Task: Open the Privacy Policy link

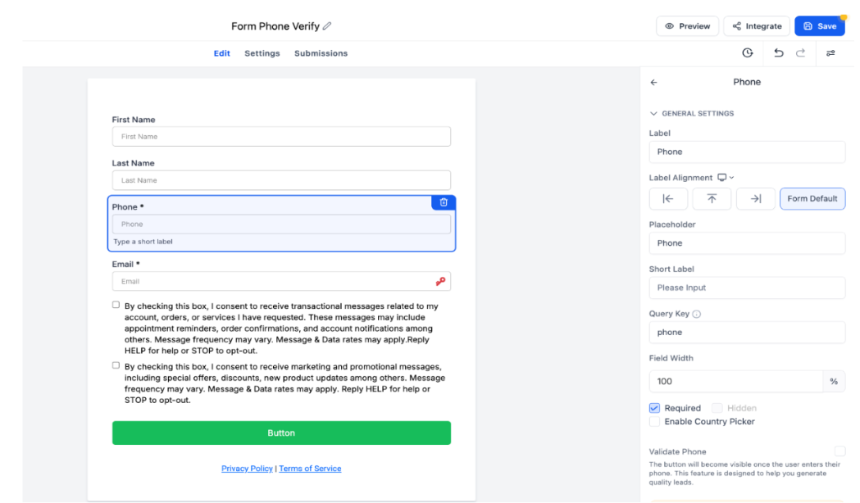Action: click(x=247, y=469)
